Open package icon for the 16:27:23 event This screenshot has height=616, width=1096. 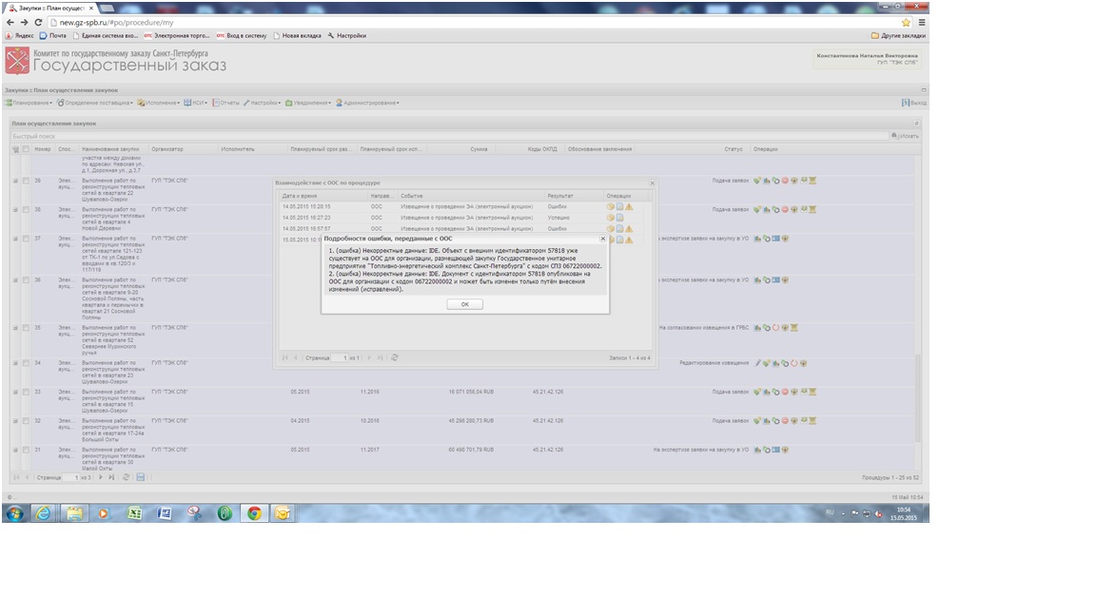click(x=610, y=218)
